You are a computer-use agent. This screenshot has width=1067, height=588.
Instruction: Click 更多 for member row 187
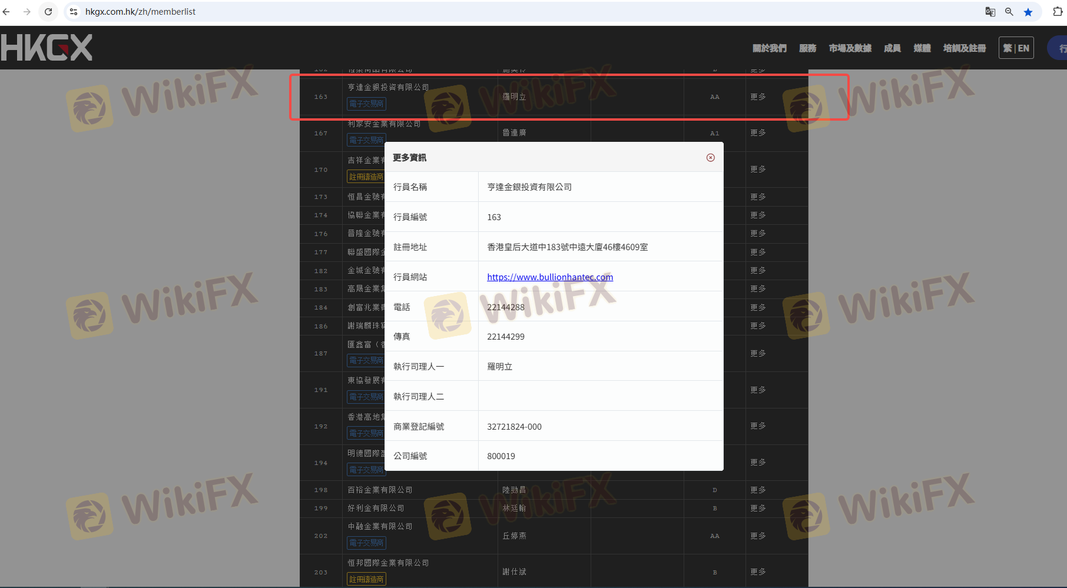pos(758,353)
